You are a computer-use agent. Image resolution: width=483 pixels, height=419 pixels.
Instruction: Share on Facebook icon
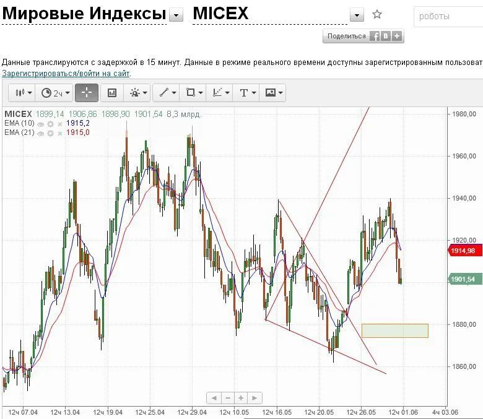[375, 36]
